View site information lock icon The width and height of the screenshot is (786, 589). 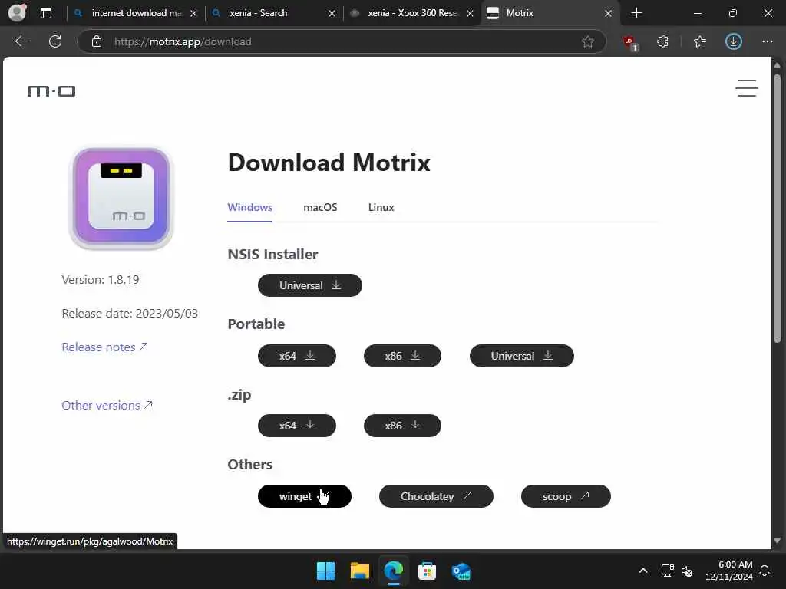point(97,41)
